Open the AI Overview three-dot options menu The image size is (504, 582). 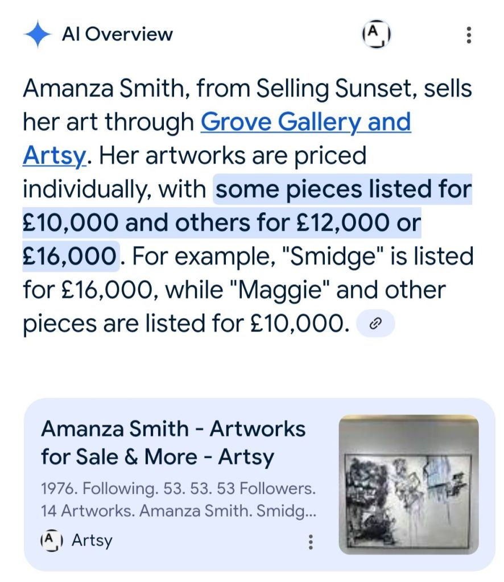[468, 35]
